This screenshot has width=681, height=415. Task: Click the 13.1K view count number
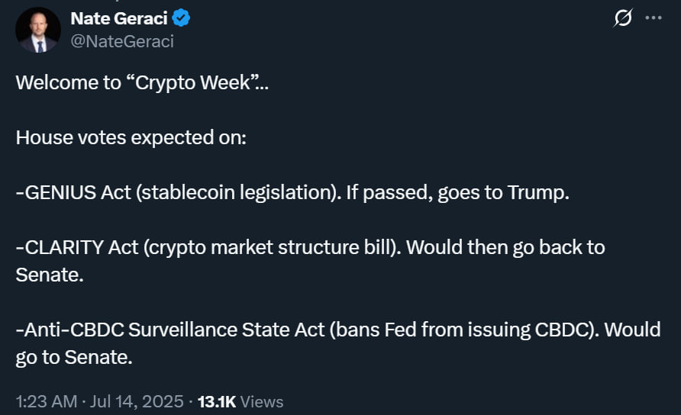coord(217,402)
